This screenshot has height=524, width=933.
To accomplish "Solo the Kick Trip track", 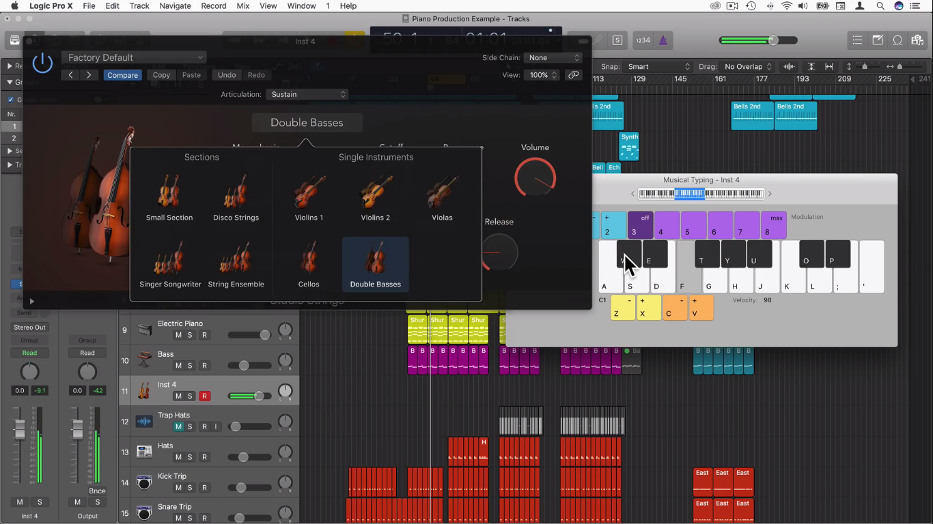I will (190, 488).
